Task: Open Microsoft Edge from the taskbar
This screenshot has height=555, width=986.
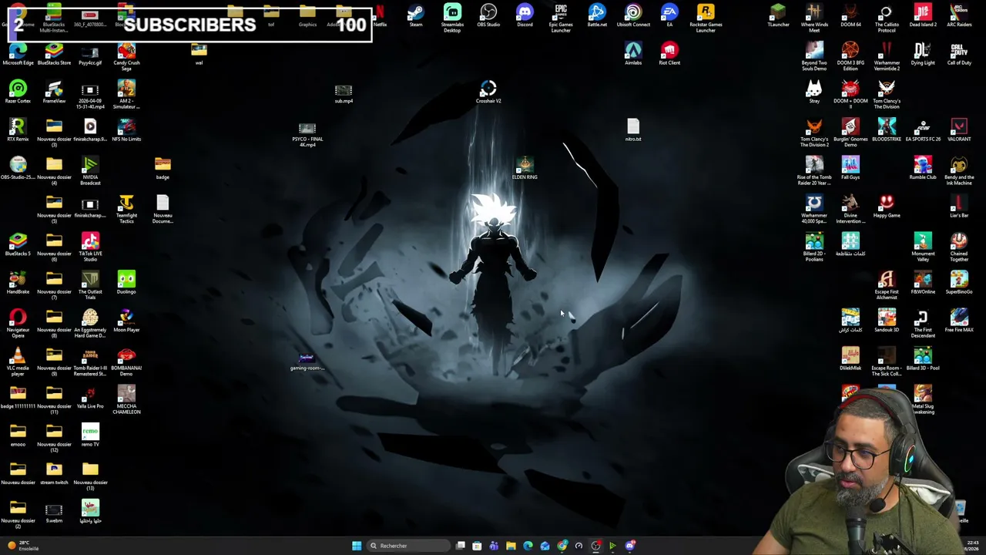Action: (x=528, y=546)
